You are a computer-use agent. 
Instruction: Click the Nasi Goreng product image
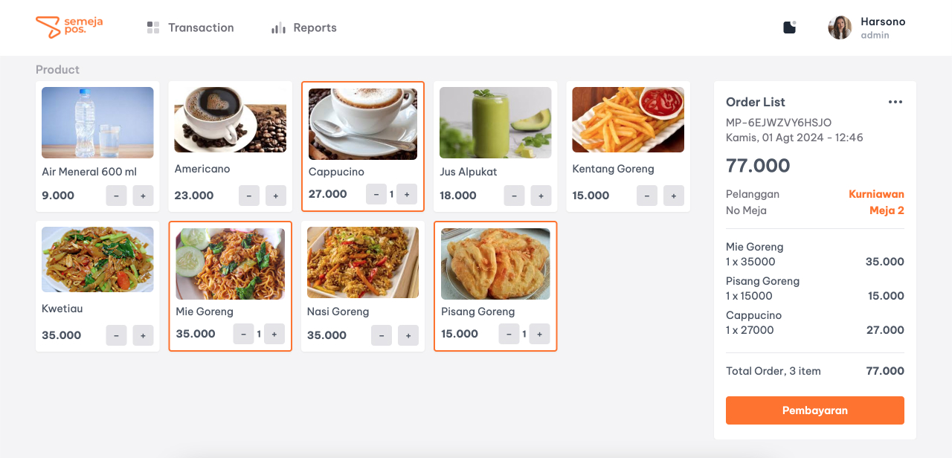(363, 262)
